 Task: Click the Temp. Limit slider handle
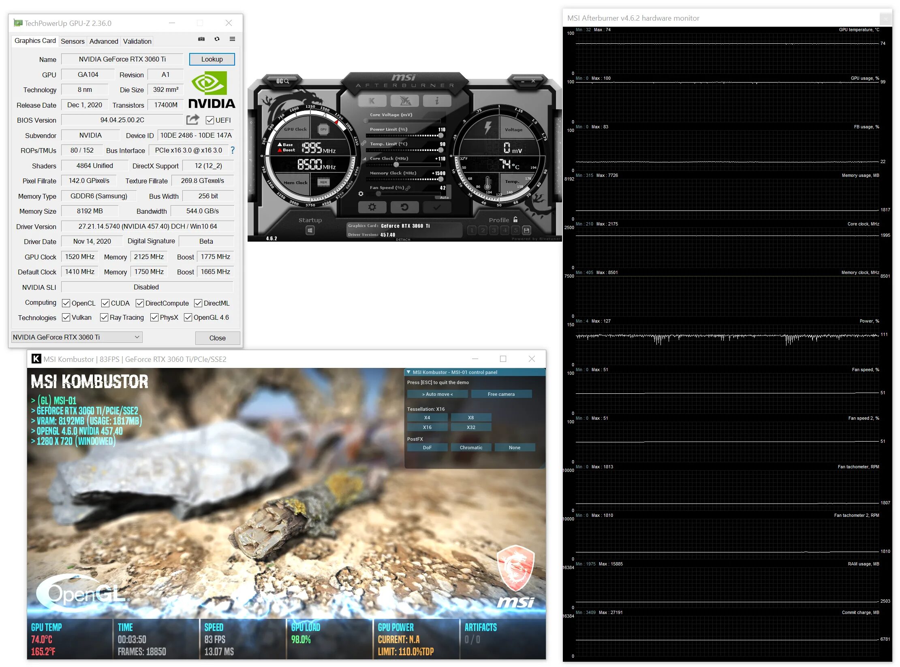(x=440, y=150)
